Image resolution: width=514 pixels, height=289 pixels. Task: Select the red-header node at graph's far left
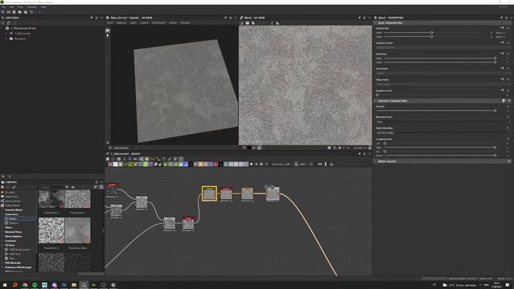click(112, 190)
